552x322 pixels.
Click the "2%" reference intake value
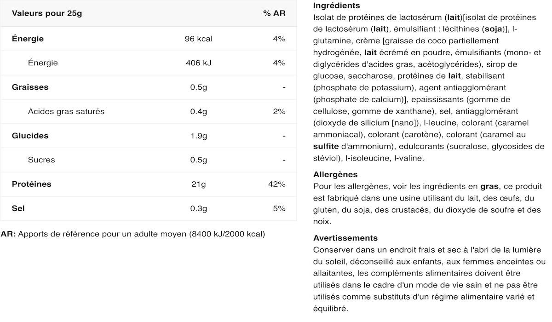click(279, 111)
